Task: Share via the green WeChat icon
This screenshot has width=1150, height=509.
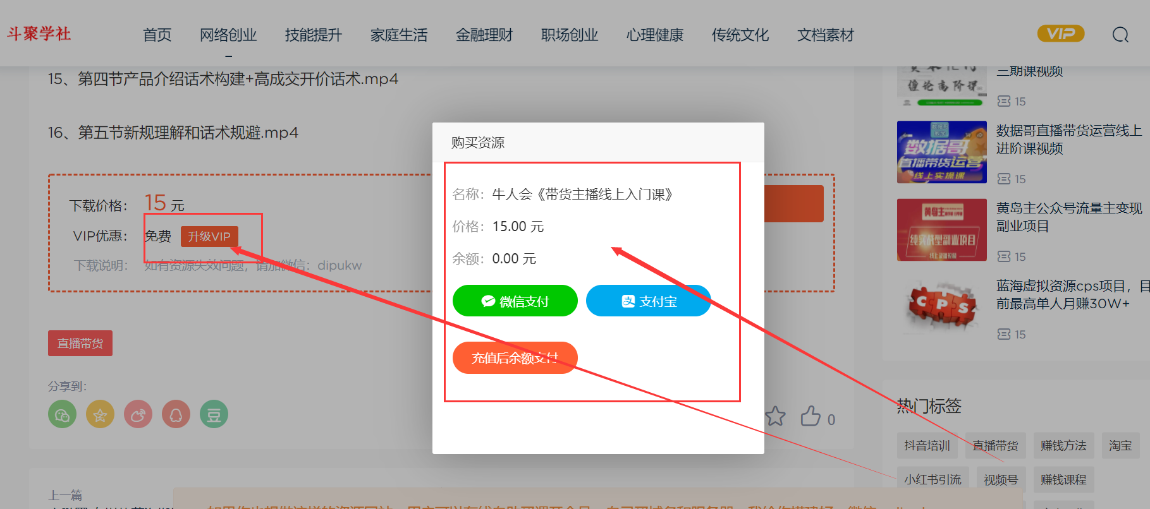Action: click(62, 415)
